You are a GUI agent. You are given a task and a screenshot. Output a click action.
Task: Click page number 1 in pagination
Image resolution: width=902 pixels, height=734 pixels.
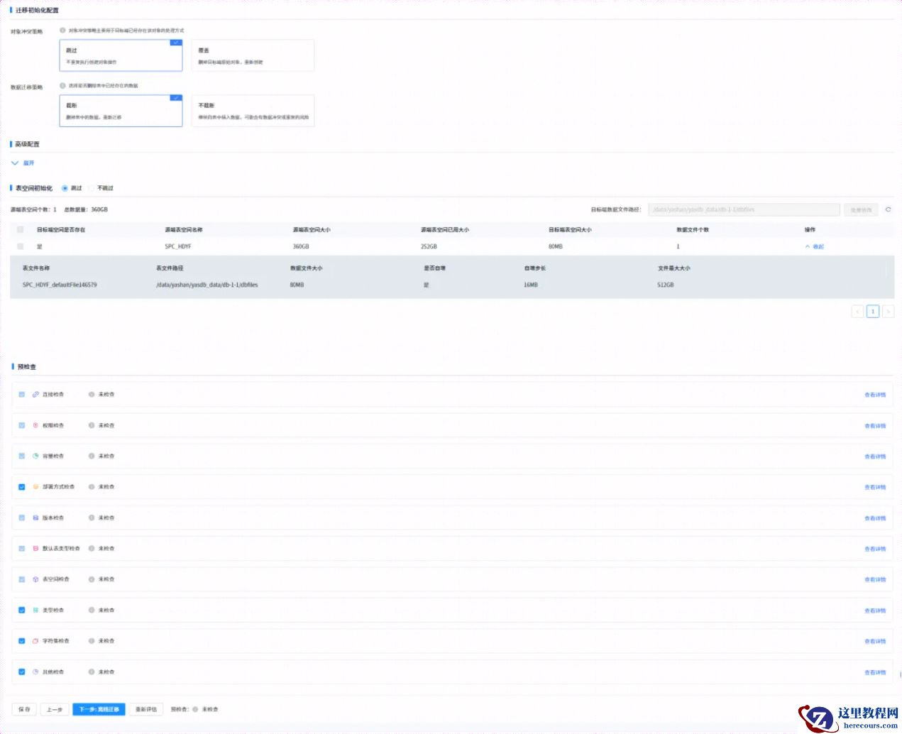click(873, 311)
